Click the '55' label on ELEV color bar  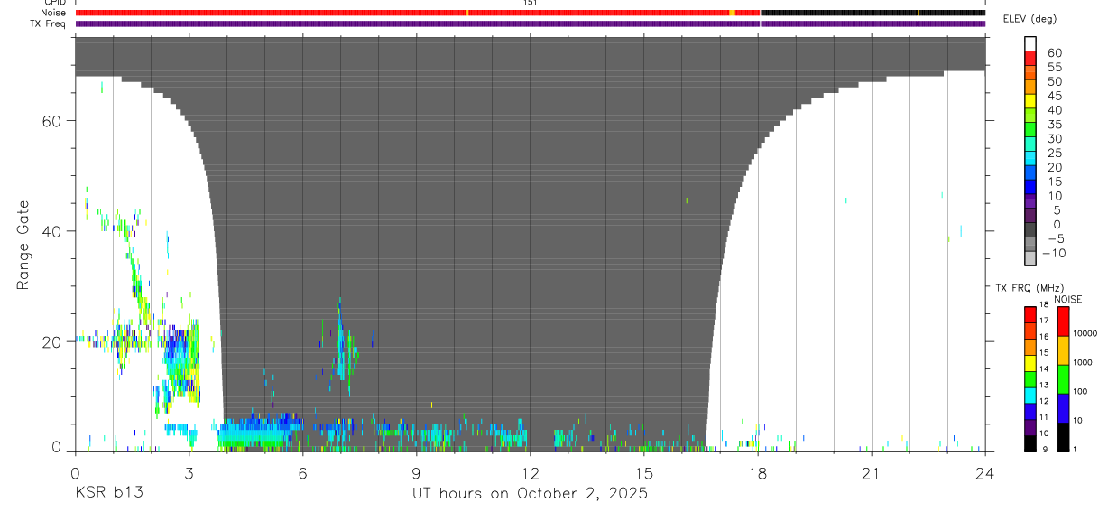1054,68
